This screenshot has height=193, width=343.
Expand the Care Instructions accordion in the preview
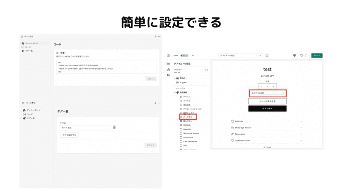[x=266, y=140]
